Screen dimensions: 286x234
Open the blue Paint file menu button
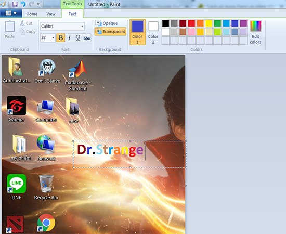tap(11, 13)
